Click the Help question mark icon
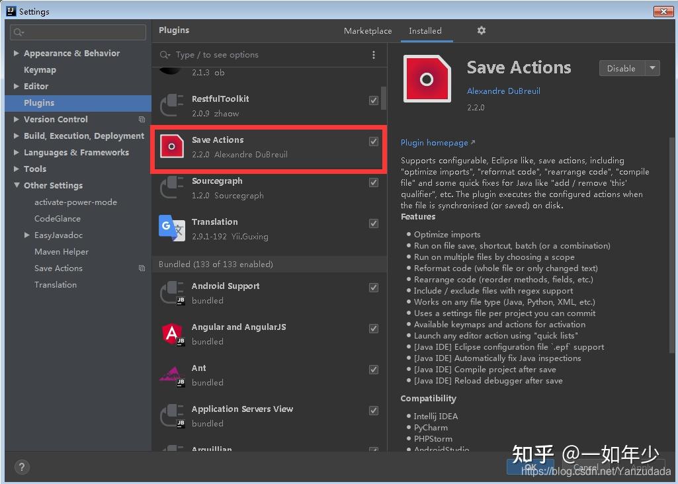This screenshot has width=678, height=484. [22, 467]
